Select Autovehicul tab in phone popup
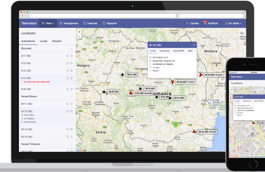This screenshot has height=172, width=265. pos(247,101)
